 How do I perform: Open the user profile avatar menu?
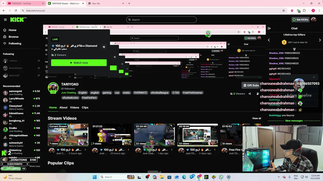(314, 20)
